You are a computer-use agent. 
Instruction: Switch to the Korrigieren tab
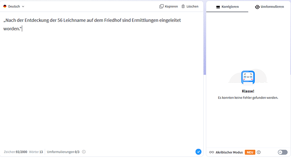[x=227, y=7]
